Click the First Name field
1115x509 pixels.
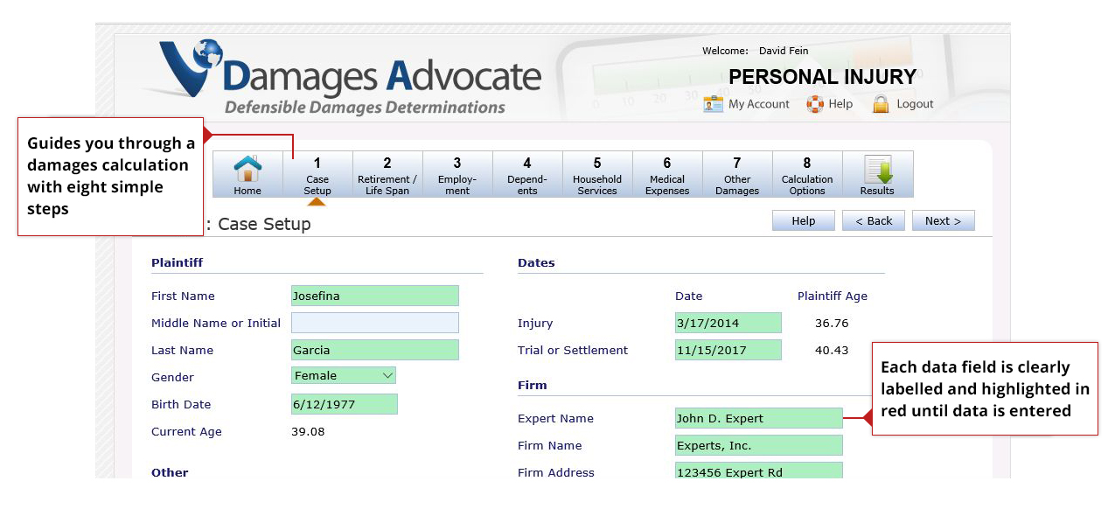coord(375,296)
